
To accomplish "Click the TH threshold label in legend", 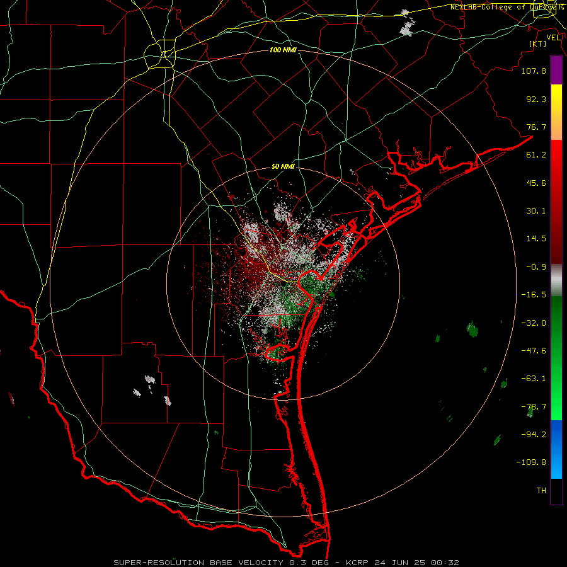I will (x=541, y=491).
